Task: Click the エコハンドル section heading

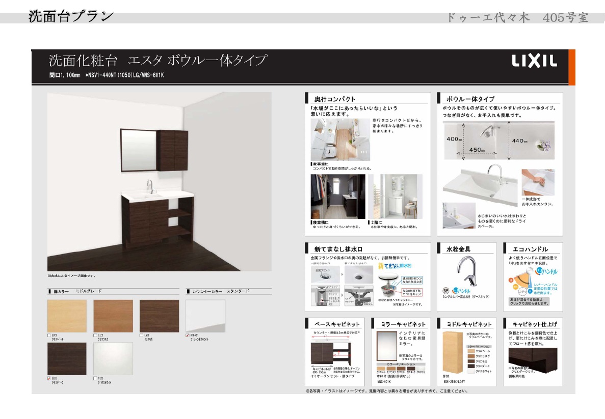Action: [x=531, y=249]
